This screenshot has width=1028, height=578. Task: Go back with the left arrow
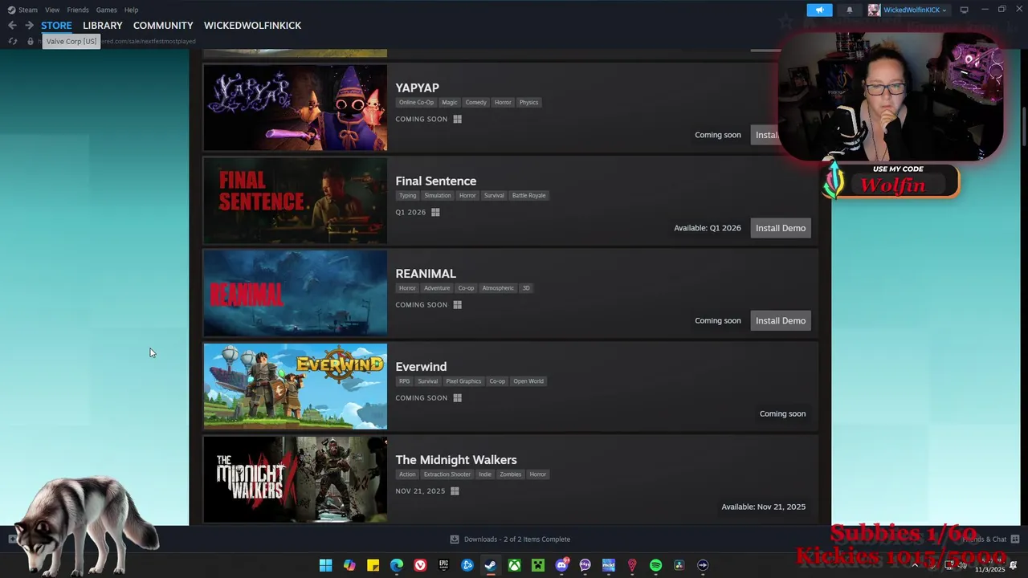(12, 26)
